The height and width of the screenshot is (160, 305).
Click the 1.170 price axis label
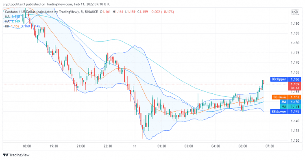click(295, 63)
